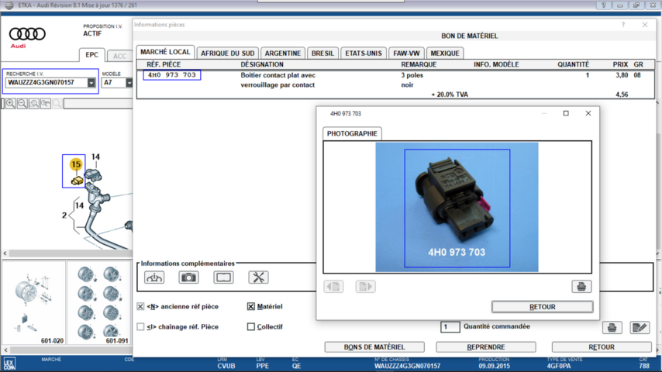
Task: Uncheck the Matériel checkbox
Action: pos(251,307)
